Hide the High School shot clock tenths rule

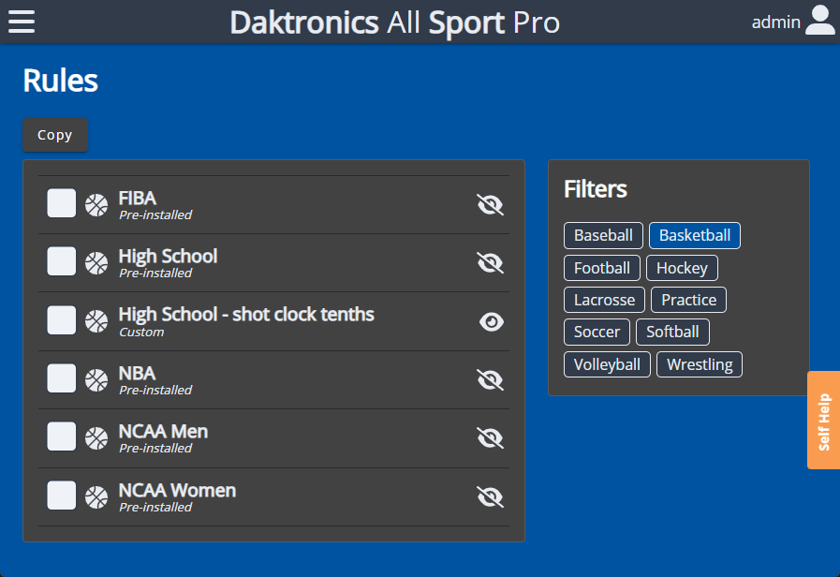click(491, 321)
